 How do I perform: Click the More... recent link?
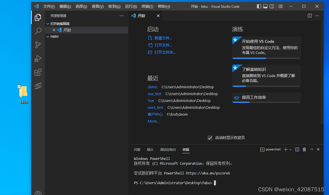[x=153, y=121]
